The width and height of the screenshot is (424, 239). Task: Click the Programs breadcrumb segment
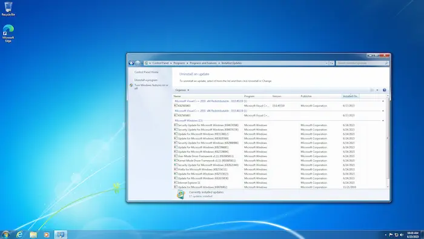pos(179,63)
